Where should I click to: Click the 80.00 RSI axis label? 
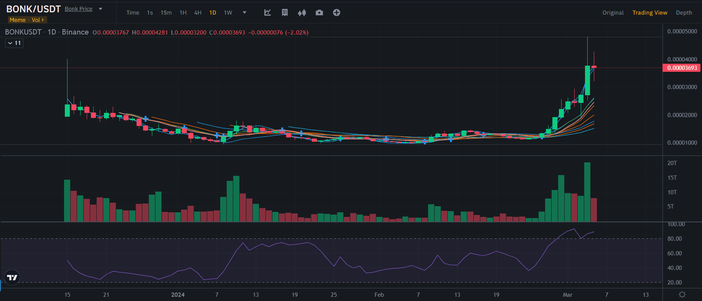[x=675, y=239]
